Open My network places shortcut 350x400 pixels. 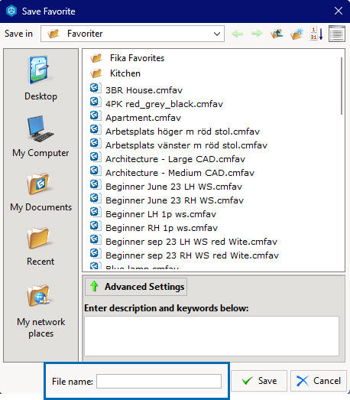coord(41,311)
